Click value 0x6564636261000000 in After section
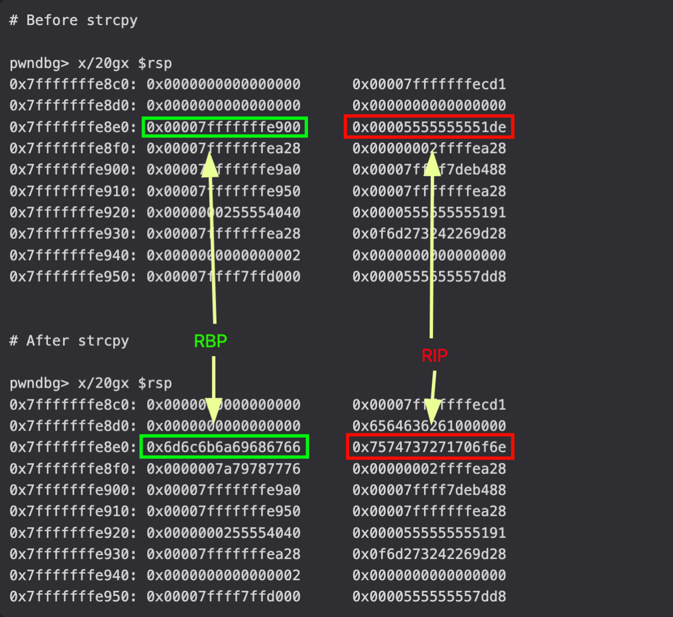Screen dimensions: 673x617 pyautogui.click(x=430, y=426)
